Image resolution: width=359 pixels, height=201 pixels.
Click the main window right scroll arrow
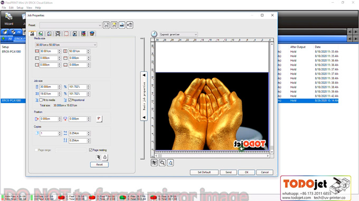(355, 32)
